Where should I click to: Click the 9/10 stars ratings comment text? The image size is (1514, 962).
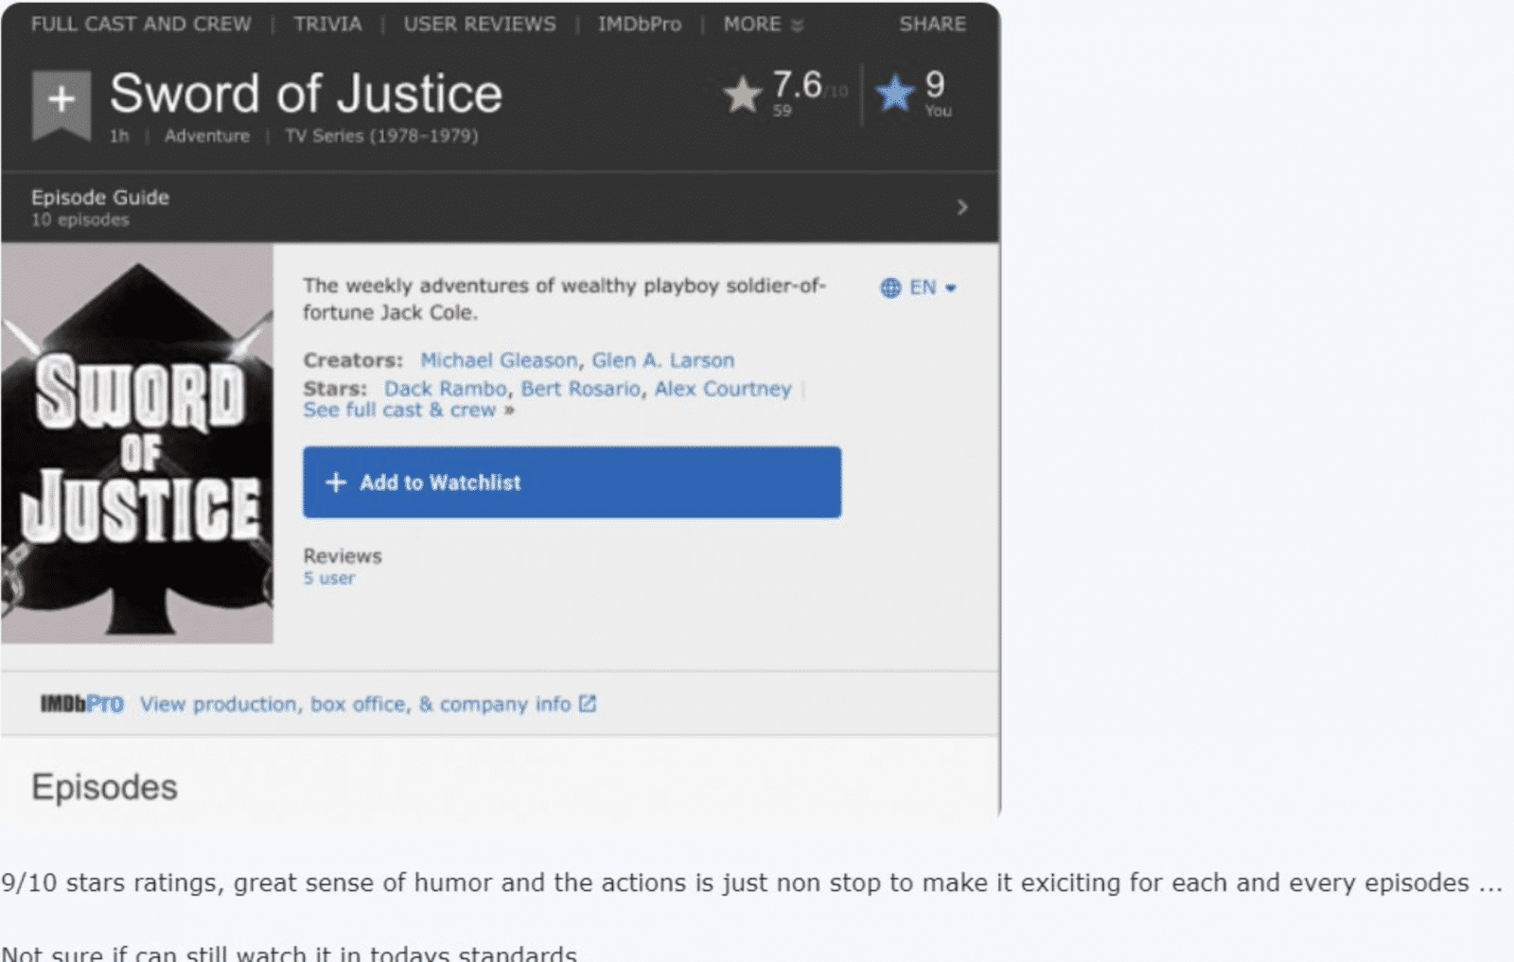[x=751, y=883]
